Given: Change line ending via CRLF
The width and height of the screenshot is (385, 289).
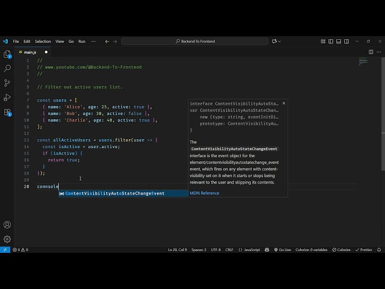Looking at the screenshot, I should point(229,250).
